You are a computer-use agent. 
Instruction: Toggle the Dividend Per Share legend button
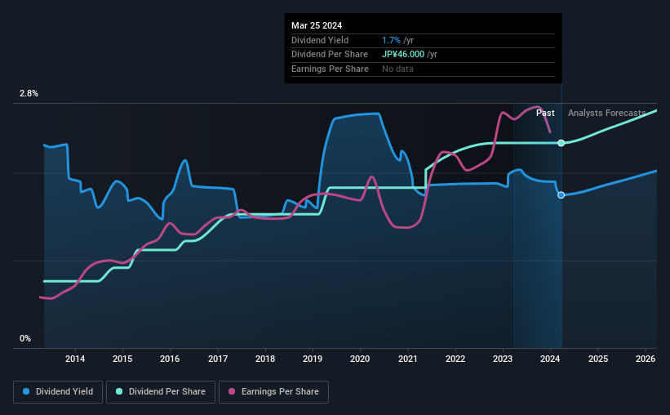(x=161, y=392)
